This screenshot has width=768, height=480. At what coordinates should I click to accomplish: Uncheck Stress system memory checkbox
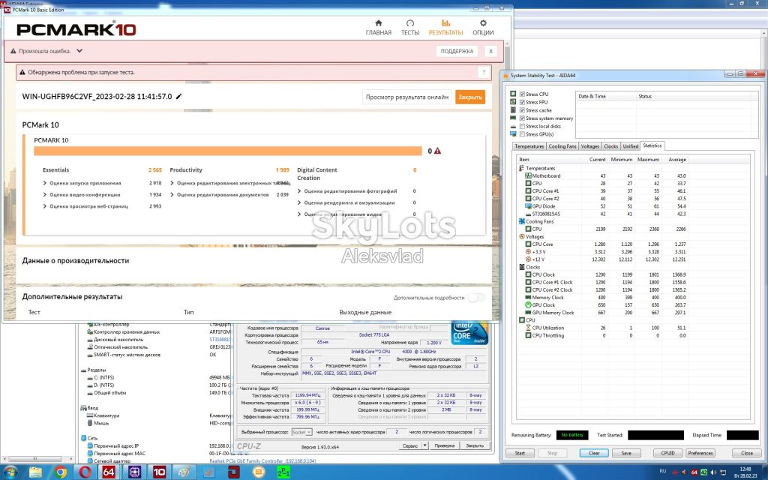(x=522, y=118)
